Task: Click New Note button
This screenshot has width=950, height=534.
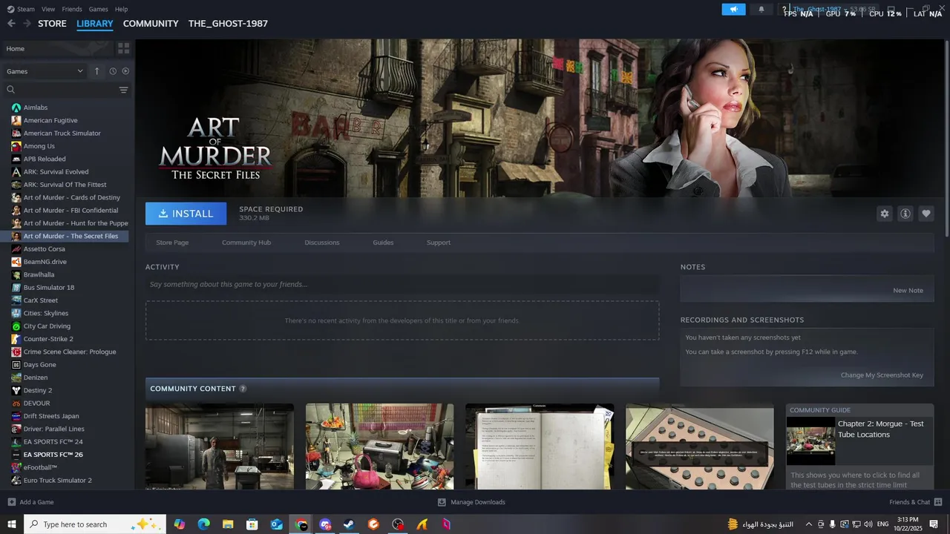Action: 908,291
